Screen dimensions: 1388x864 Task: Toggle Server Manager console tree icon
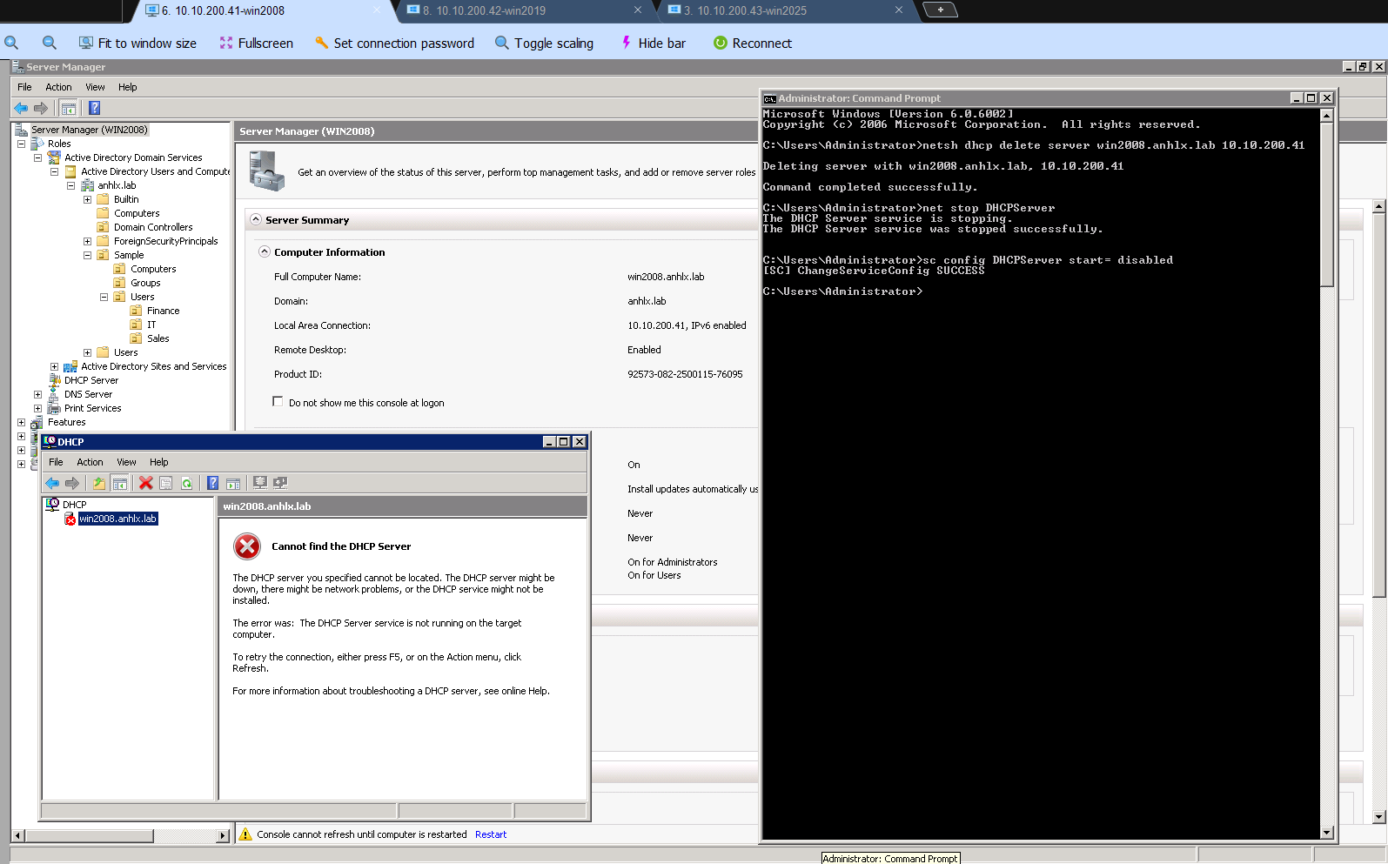(69, 108)
